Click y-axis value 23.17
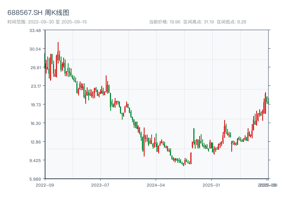The width and height of the screenshot is (298, 223). (x=36, y=86)
